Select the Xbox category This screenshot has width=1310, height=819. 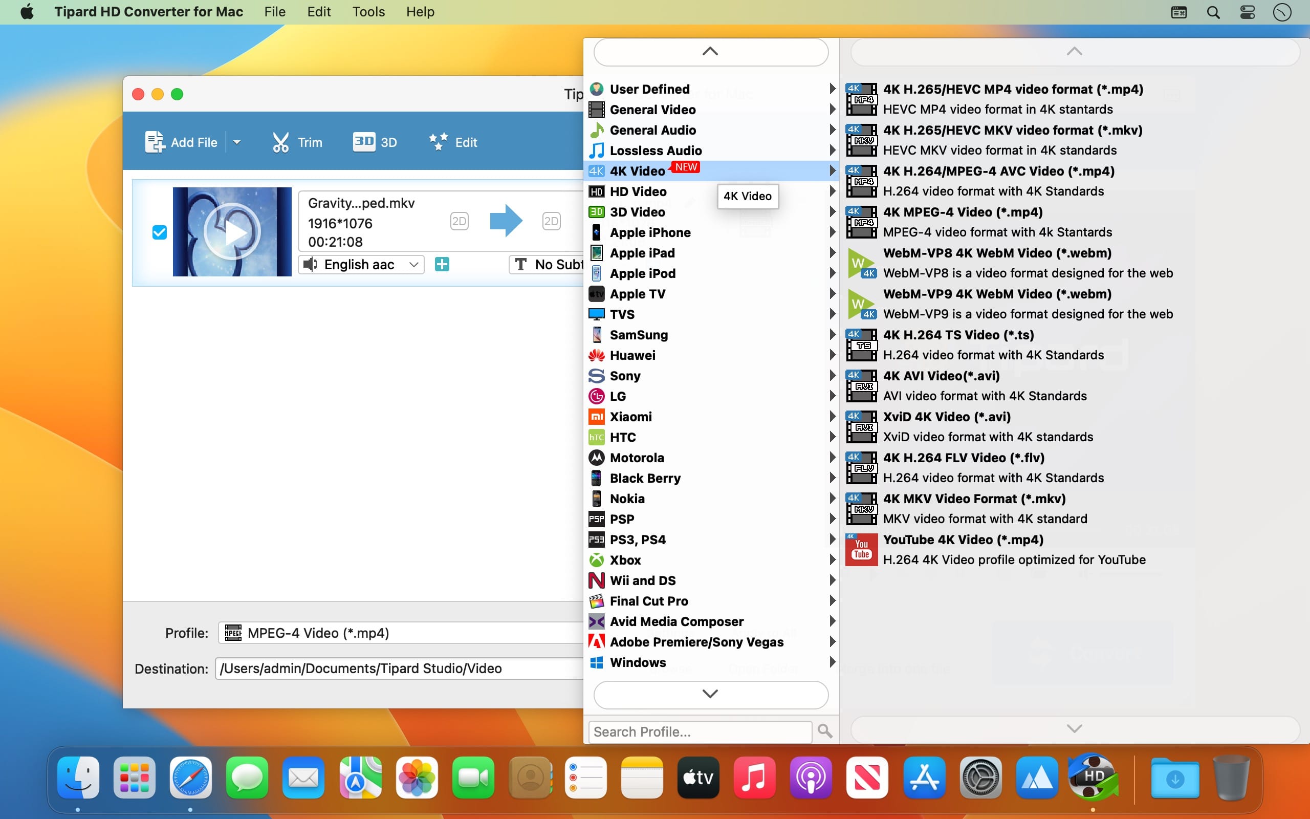[x=711, y=560]
